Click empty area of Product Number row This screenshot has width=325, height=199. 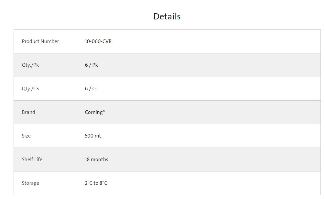tap(207, 41)
